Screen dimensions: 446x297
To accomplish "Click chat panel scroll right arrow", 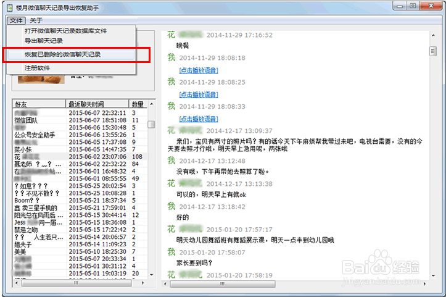I will [424, 284].
